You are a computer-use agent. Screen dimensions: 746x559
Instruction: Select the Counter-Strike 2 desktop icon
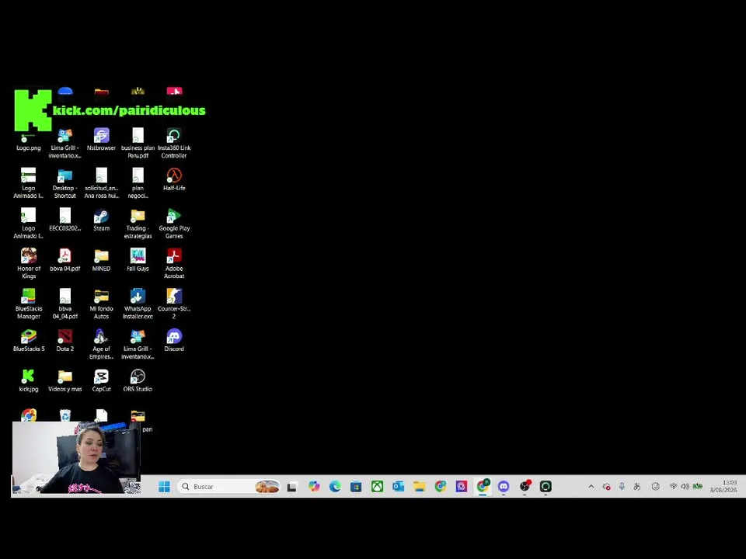click(174, 304)
